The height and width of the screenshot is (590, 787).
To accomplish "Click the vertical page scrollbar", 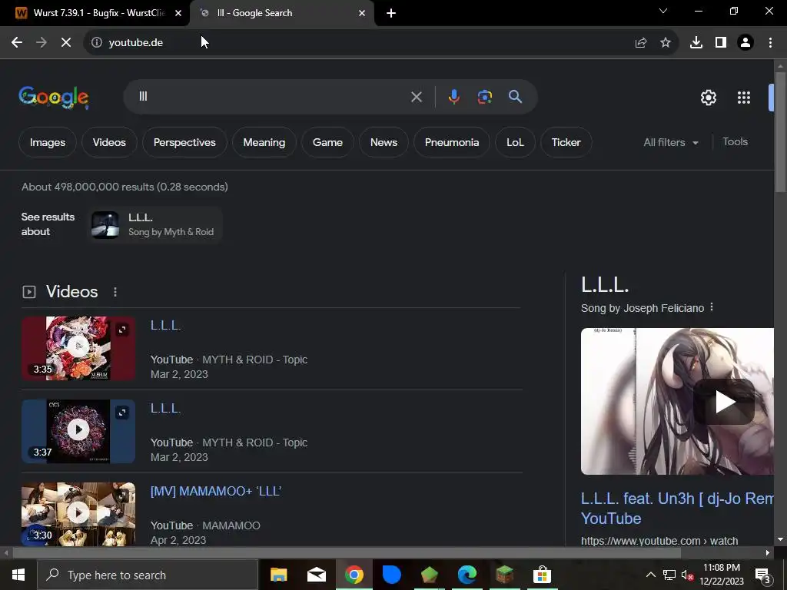I will [780, 131].
